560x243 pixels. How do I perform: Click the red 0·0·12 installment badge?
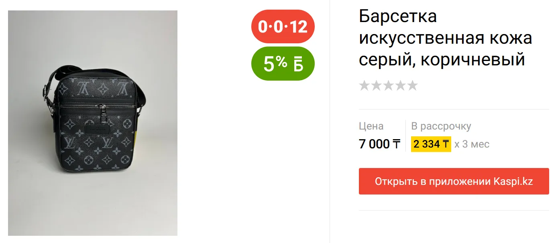point(283,26)
